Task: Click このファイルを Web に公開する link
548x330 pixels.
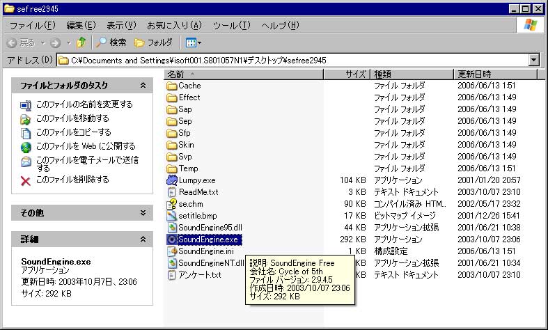Action: (86, 146)
